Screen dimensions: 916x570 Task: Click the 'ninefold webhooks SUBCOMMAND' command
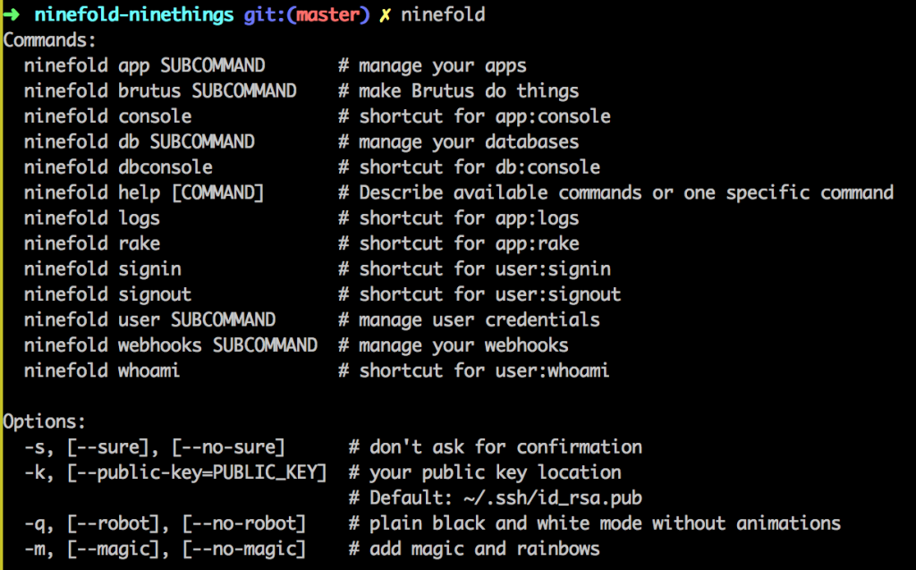pos(170,345)
